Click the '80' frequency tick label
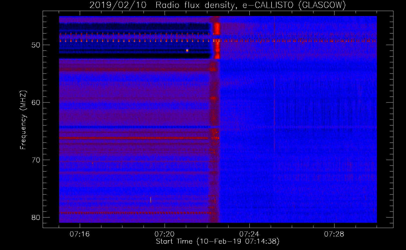 36,217
